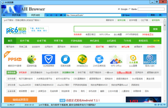Open the 苹果下载 navigation tab
The height and width of the screenshot is (108, 168).
pos(59,41)
